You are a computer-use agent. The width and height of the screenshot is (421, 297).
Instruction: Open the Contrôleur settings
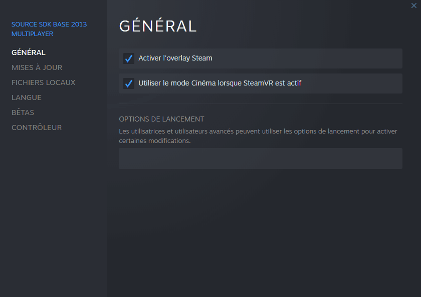coord(37,127)
